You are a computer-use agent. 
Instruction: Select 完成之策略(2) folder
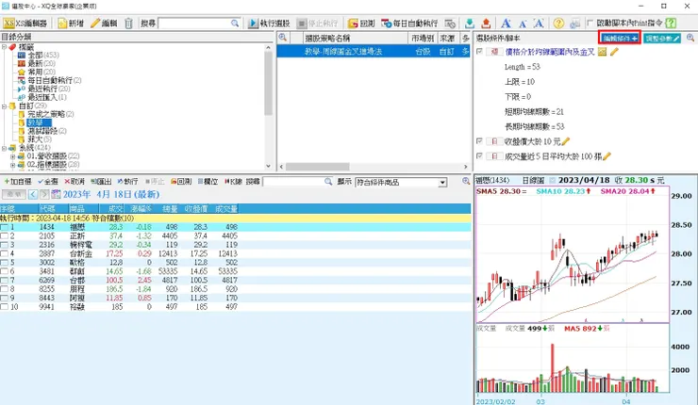click(50, 114)
